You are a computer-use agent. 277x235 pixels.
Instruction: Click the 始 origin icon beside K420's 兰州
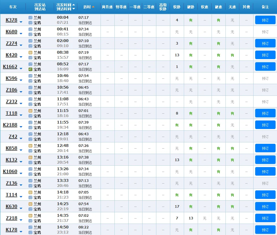point(30,53)
